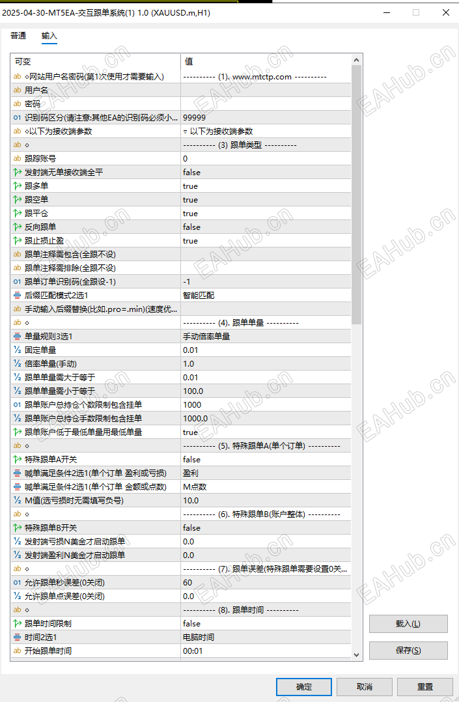Screen dimensions: 459x702
Task: Click the 可变 column header
Action: tap(96, 62)
